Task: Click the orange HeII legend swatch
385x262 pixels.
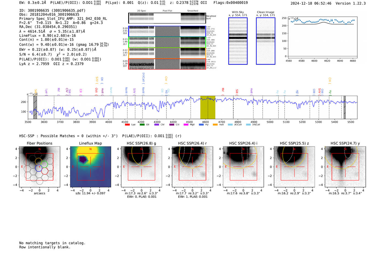Action: (x=215, y=125)
